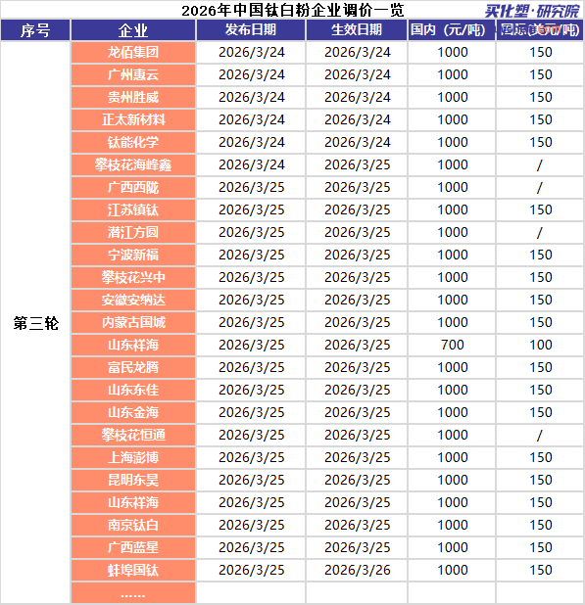Select 内蒙古国城's effective date 2026/3/25
Viewport: 585px width, 605px height.
tap(358, 322)
